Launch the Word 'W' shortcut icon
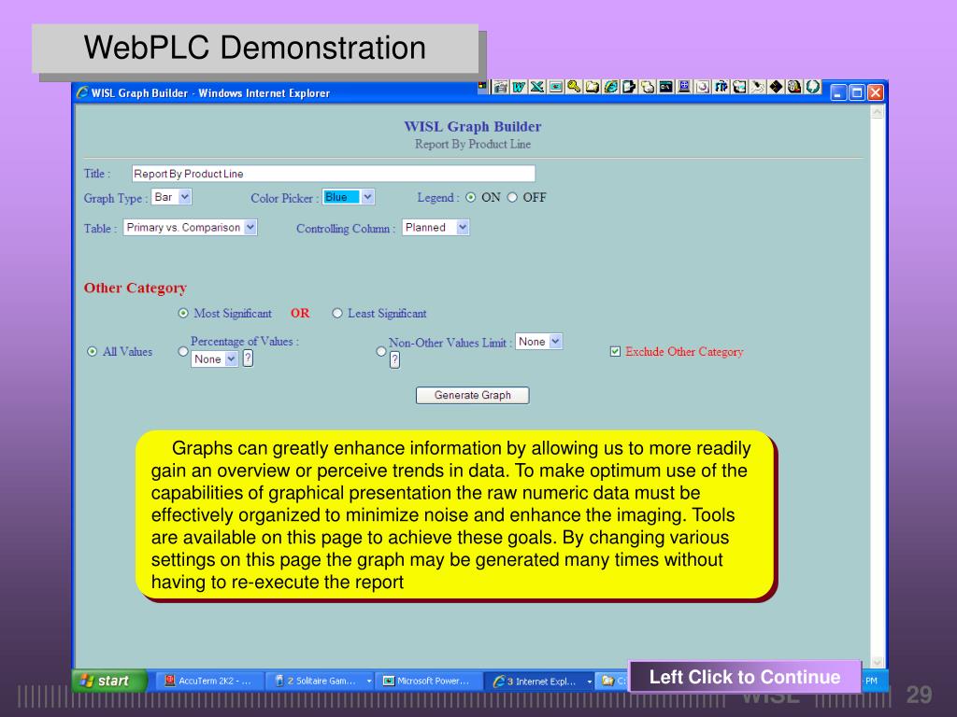 519,87
